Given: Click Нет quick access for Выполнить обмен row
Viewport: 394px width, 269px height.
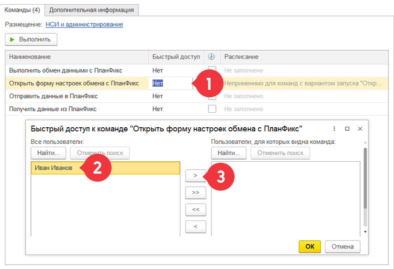Looking at the screenshot, I should [157, 70].
